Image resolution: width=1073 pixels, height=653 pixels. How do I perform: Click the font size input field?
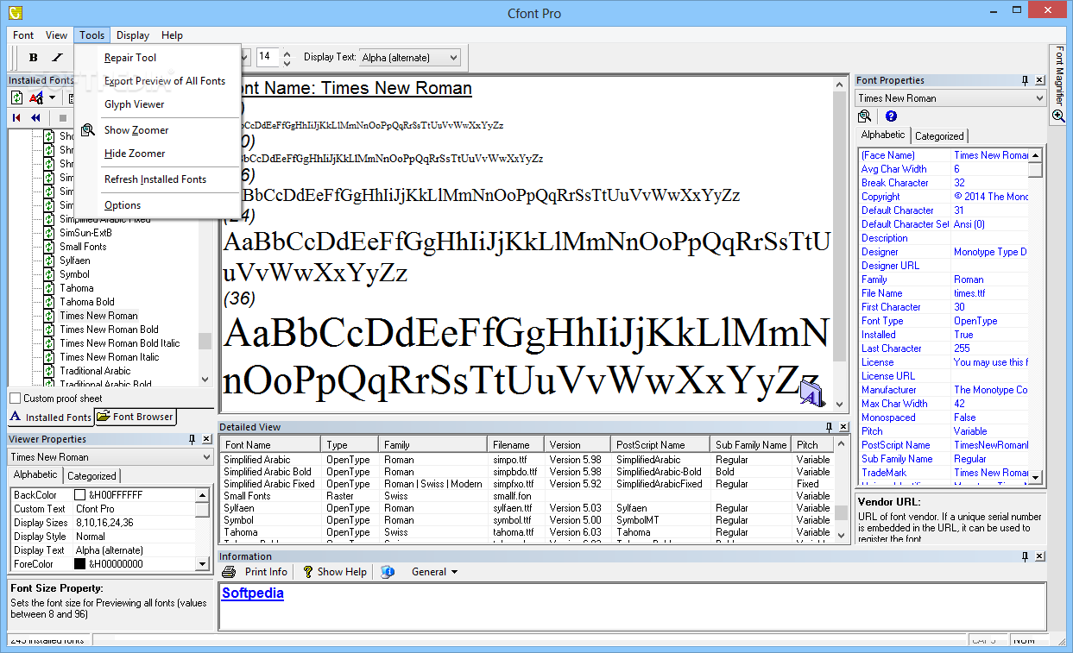(x=268, y=57)
